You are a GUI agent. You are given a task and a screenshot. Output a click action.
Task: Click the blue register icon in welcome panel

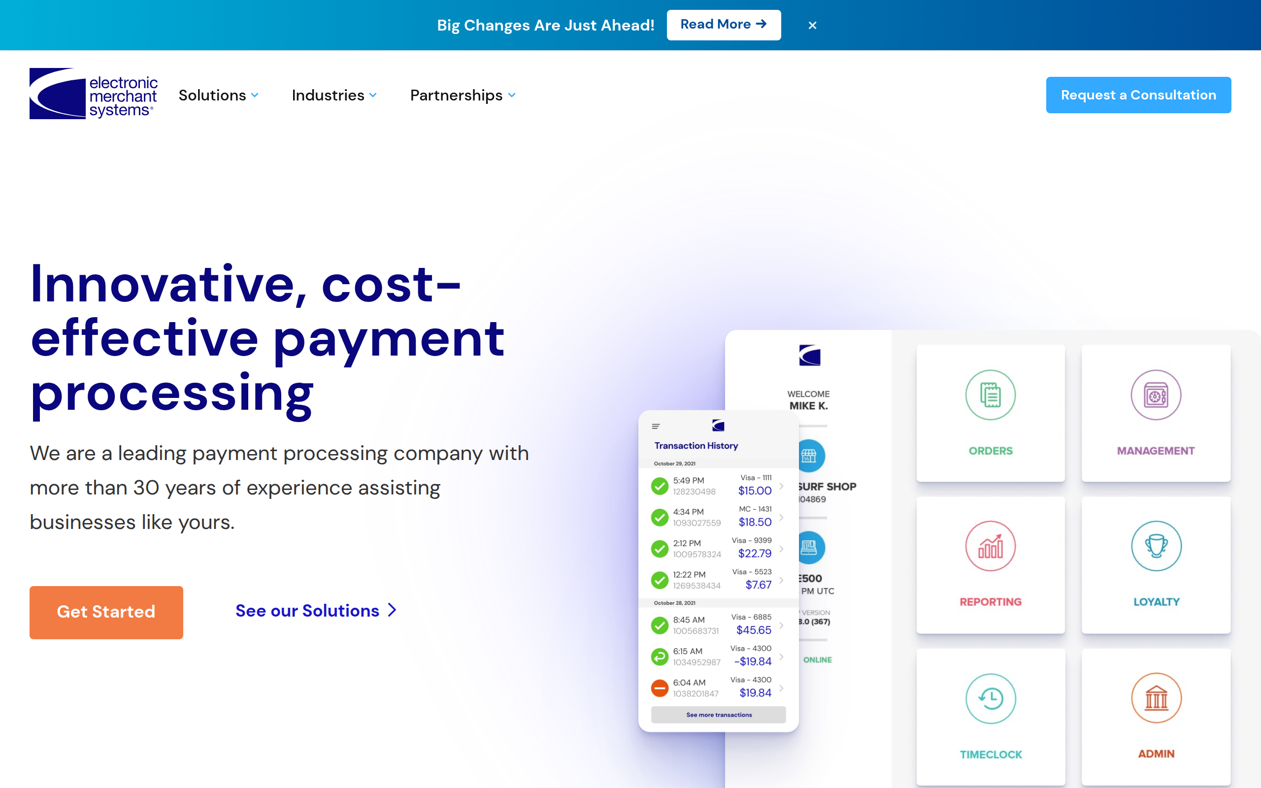(811, 548)
